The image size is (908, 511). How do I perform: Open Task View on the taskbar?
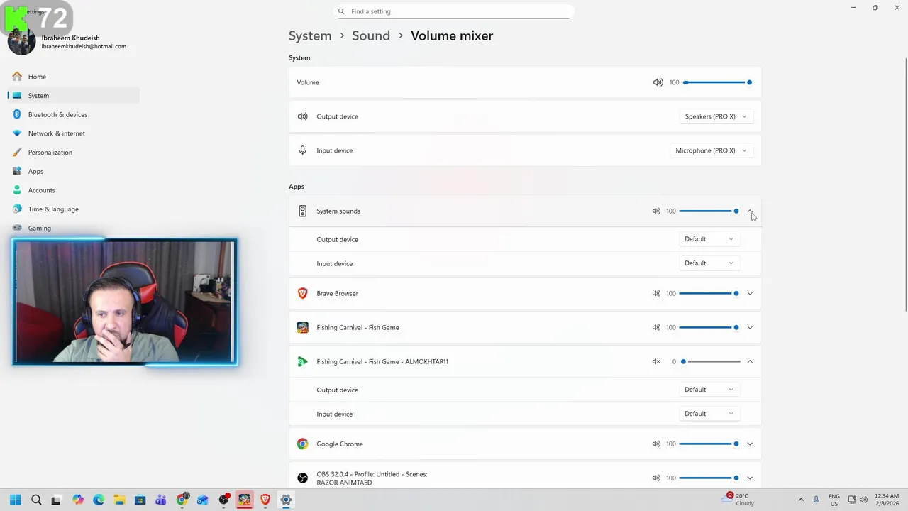coord(56,500)
